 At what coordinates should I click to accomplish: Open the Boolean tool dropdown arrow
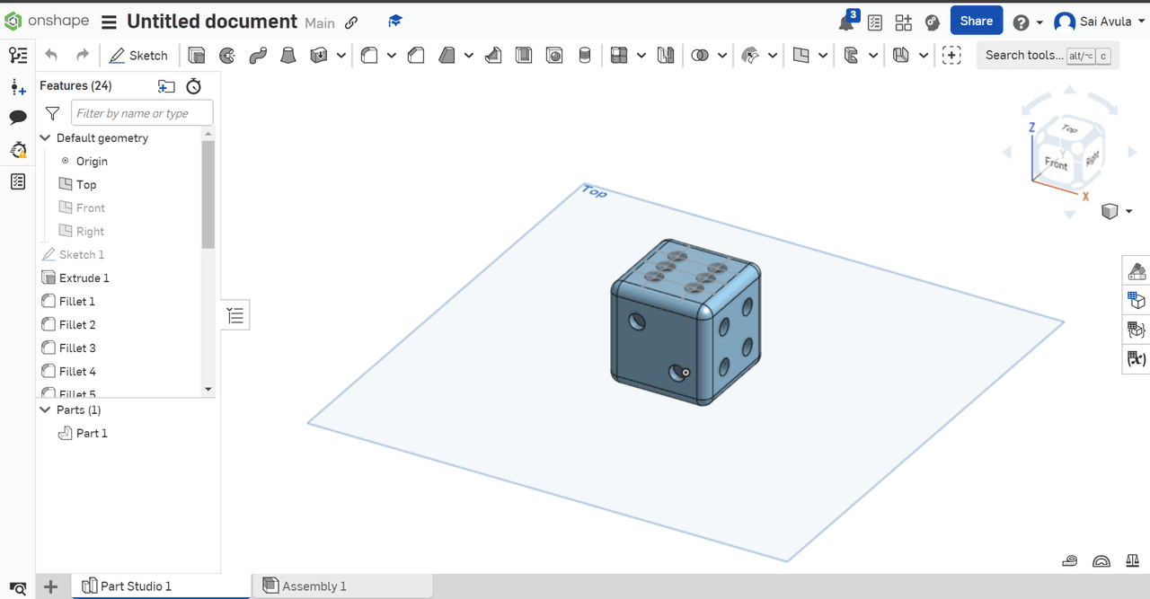click(x=722, y=56)
